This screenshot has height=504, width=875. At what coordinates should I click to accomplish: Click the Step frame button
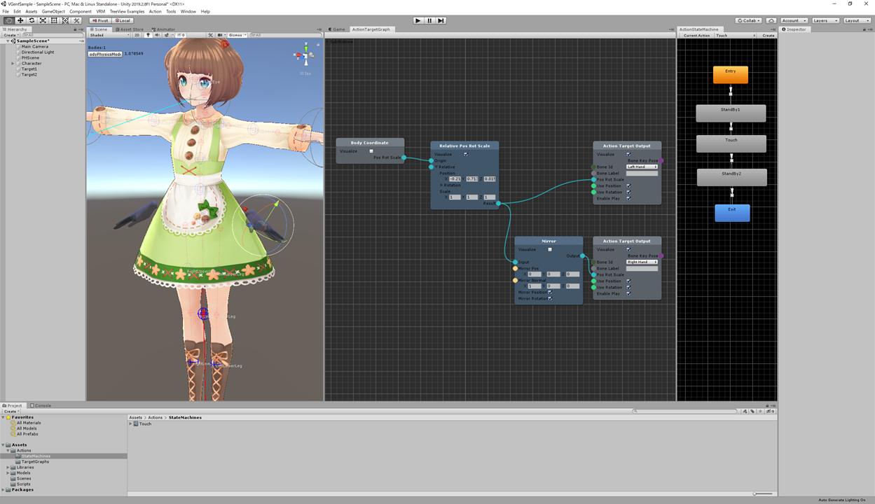click(441, 20)
